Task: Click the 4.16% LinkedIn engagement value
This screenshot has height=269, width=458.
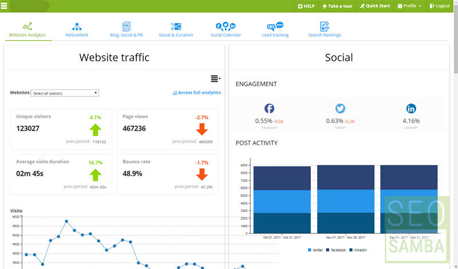Action: pyautogui.click(x=411, y=121)
